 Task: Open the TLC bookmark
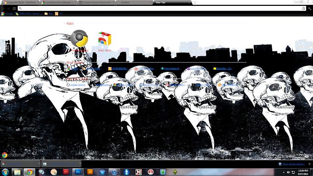click(59, 14)
